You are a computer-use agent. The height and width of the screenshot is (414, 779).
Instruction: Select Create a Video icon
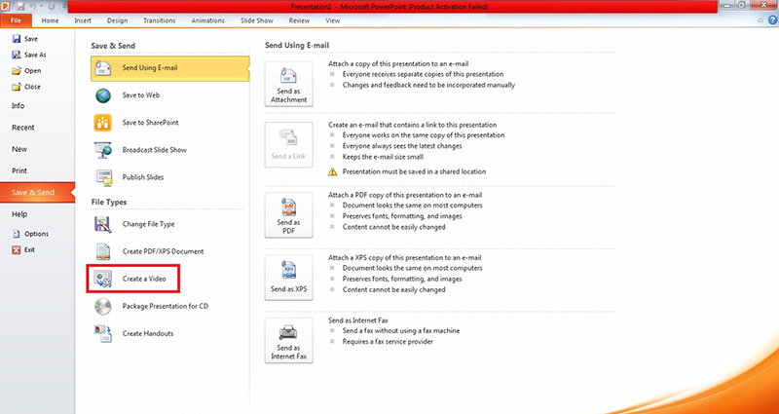tap(103, 279)
